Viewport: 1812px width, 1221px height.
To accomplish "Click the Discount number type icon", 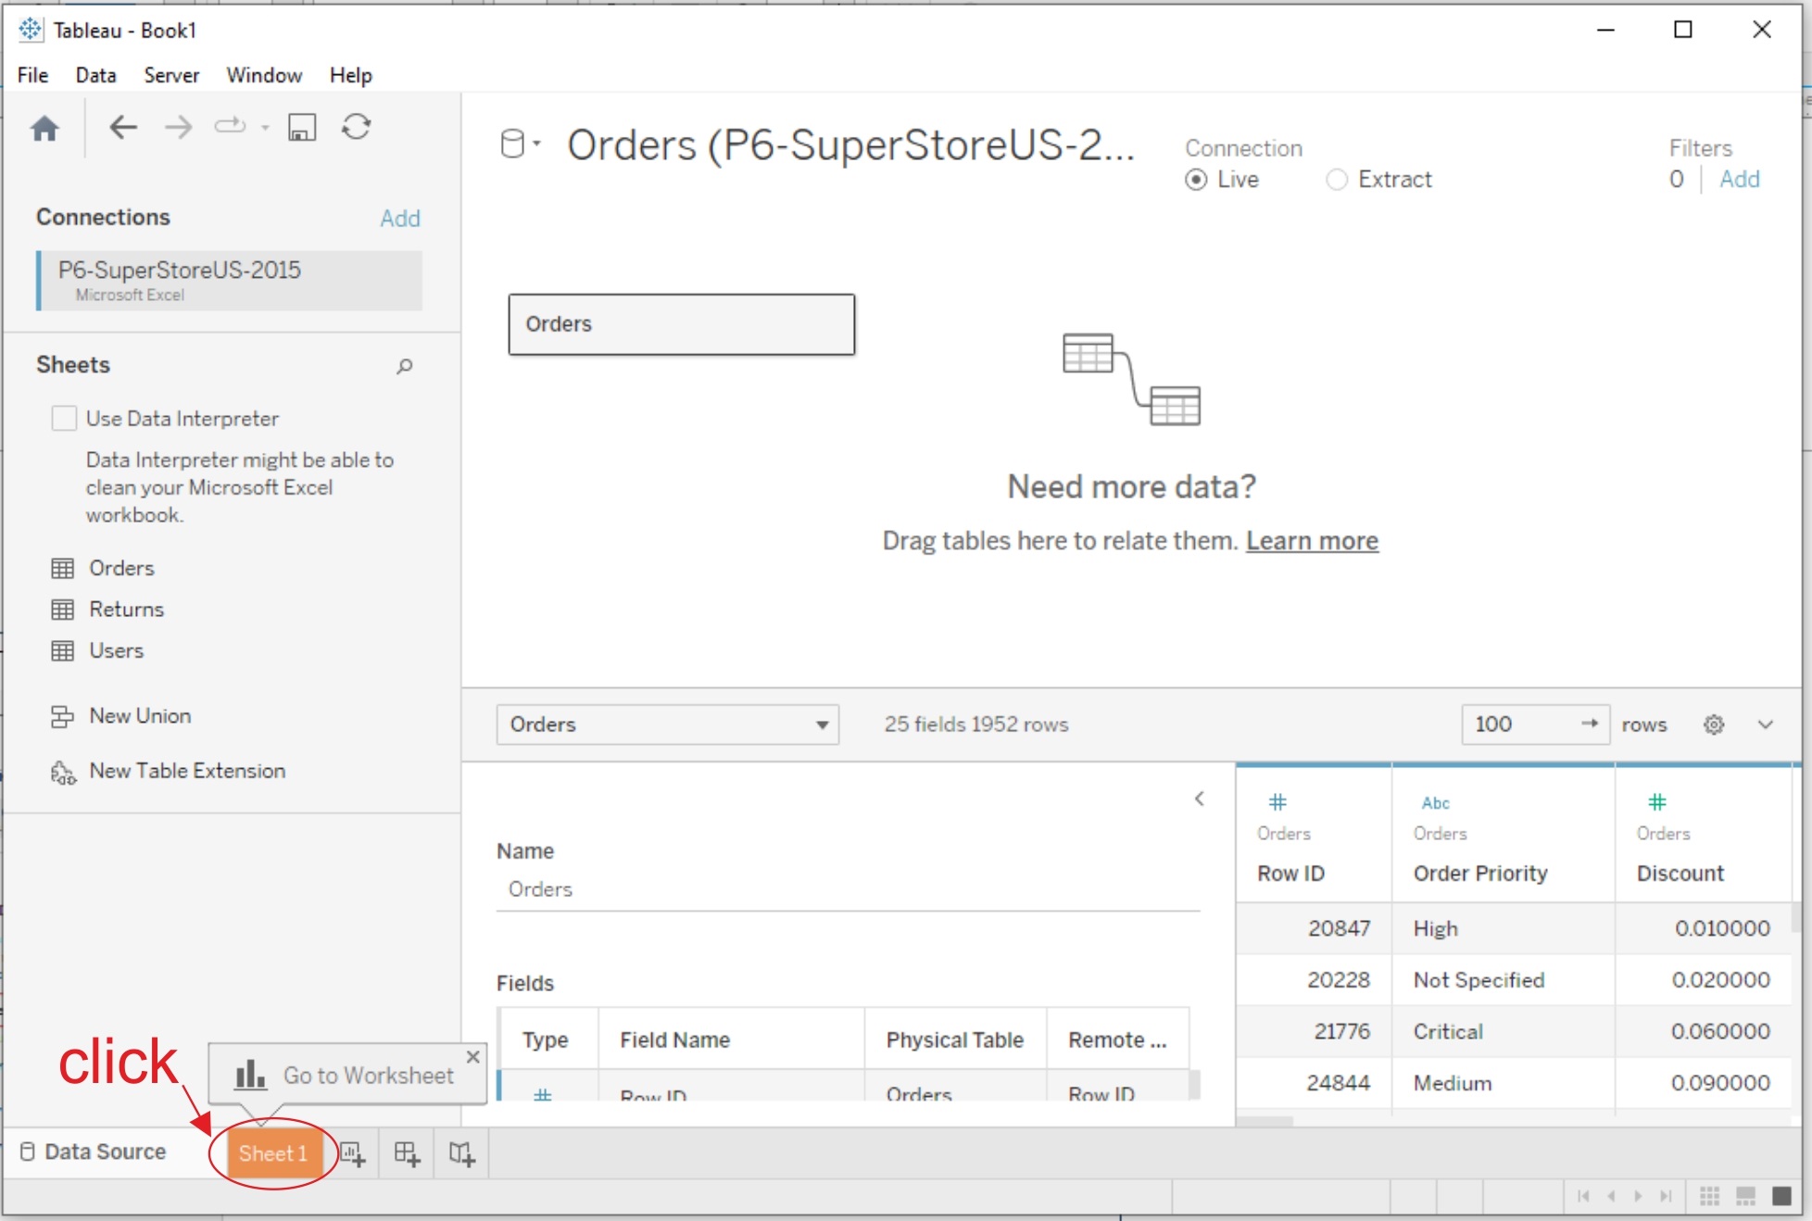I will [1657, 802].
